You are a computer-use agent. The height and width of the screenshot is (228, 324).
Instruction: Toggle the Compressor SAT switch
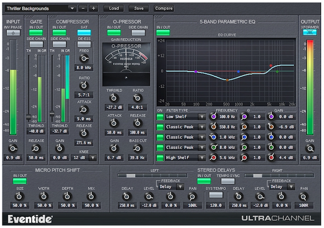point(84,32)
